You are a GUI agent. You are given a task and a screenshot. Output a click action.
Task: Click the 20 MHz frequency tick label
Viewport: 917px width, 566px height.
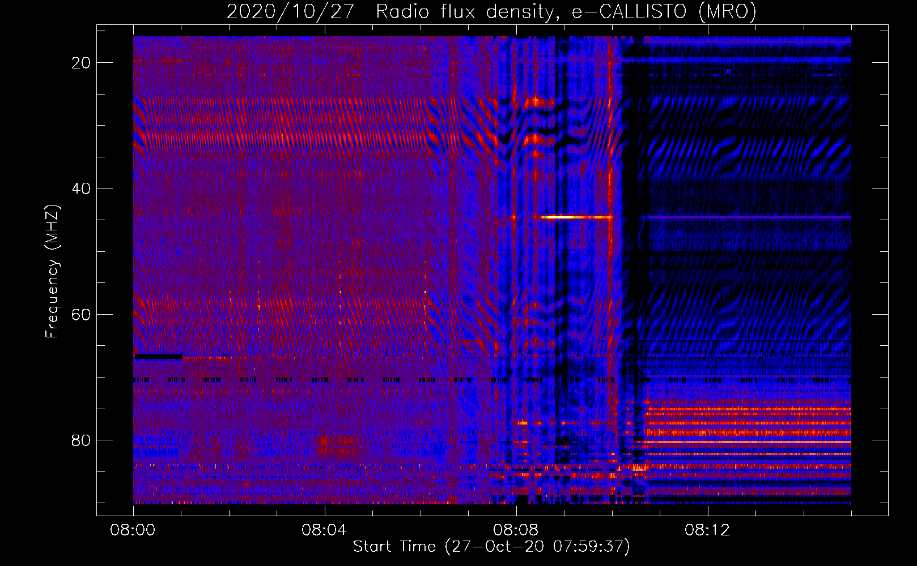[81, 63]
